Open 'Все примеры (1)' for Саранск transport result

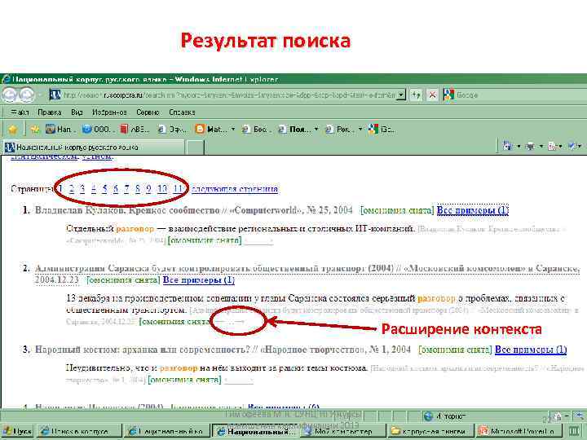[x=198, y=279]
